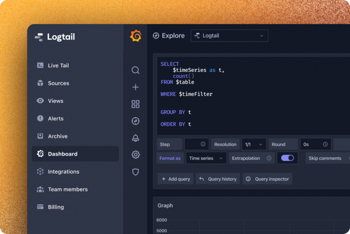The image size is (350, 234).
Task: Open alerting bell icon
Action: tap(135, 138)
